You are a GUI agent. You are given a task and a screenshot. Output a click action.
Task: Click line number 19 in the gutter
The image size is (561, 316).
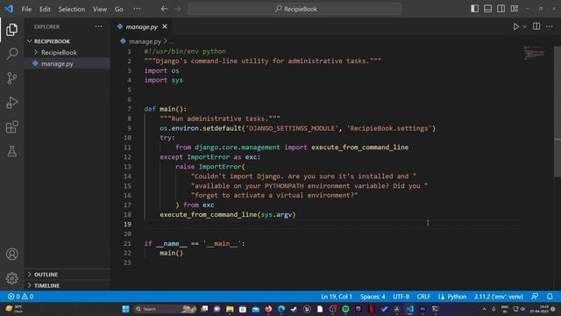click(x=127, y=225)
